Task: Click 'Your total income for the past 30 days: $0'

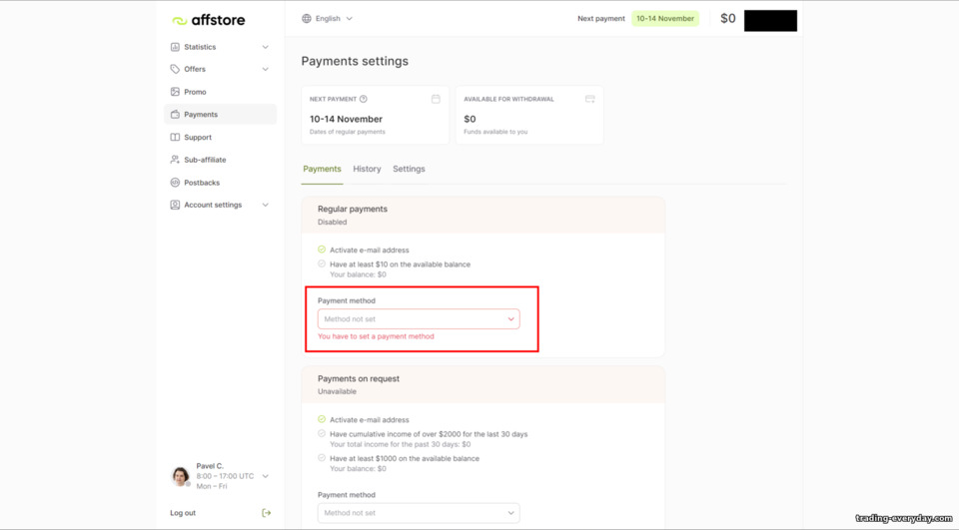Action: click(400, 444)
